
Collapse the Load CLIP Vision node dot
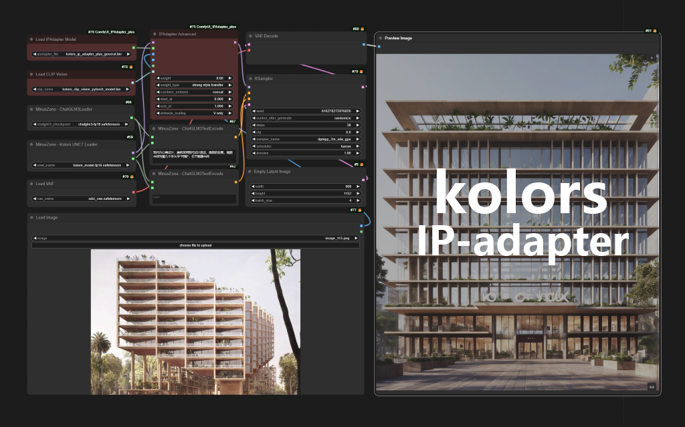(x=31, y=74)
